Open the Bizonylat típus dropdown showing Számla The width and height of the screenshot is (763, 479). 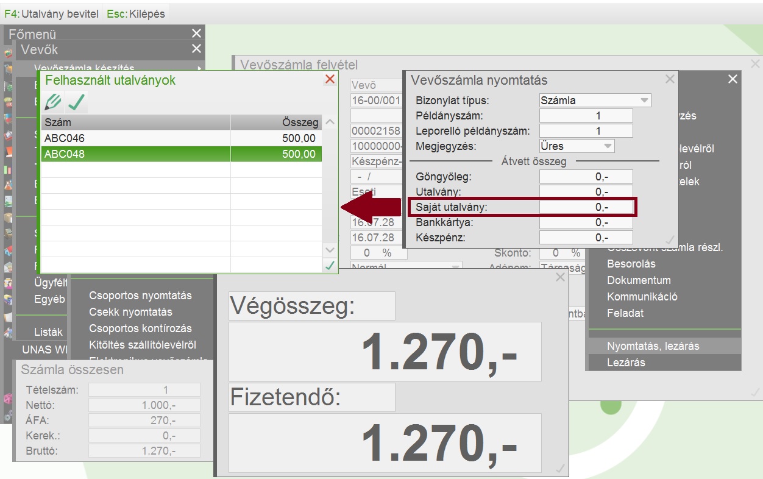click(595, 101)
